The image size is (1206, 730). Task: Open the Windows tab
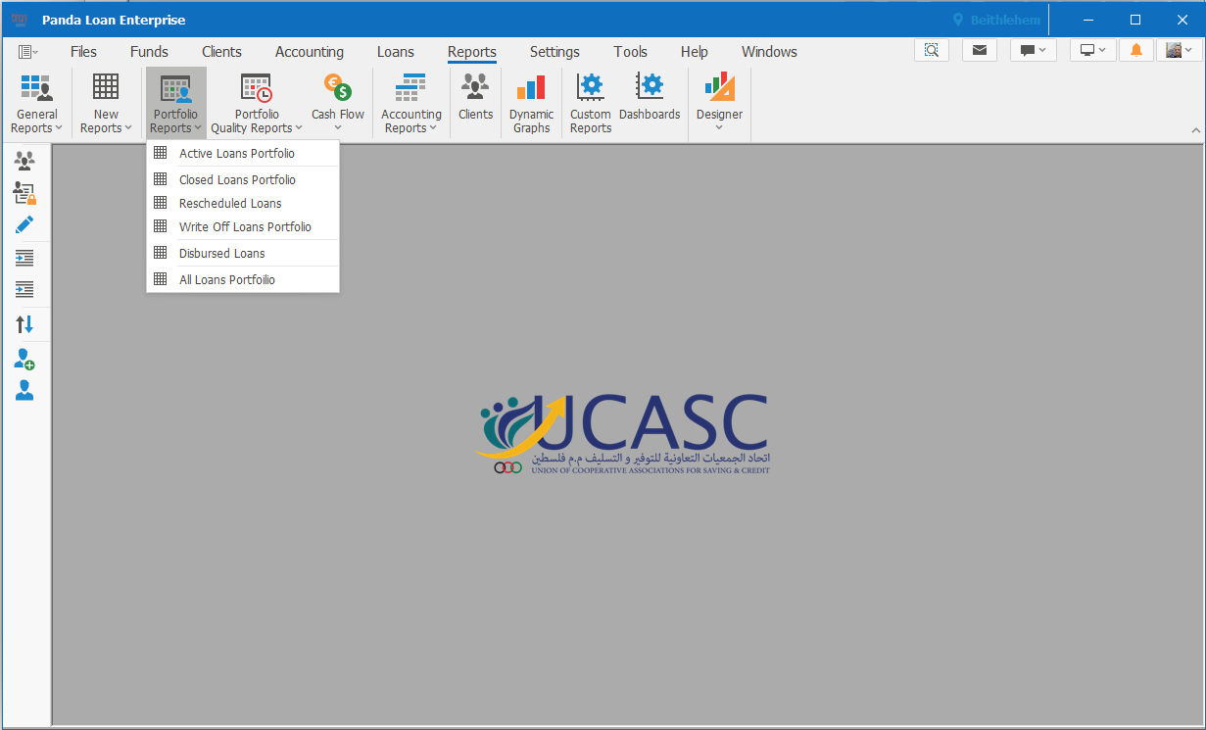(769, 52)
